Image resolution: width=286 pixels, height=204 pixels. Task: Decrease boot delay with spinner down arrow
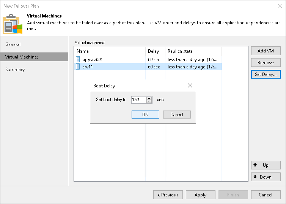coord(149,101)
